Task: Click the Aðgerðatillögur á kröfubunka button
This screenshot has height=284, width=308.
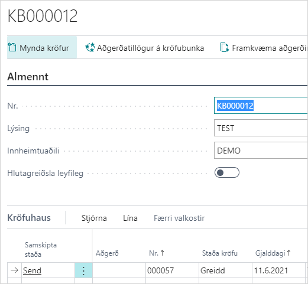Action: 145,48
